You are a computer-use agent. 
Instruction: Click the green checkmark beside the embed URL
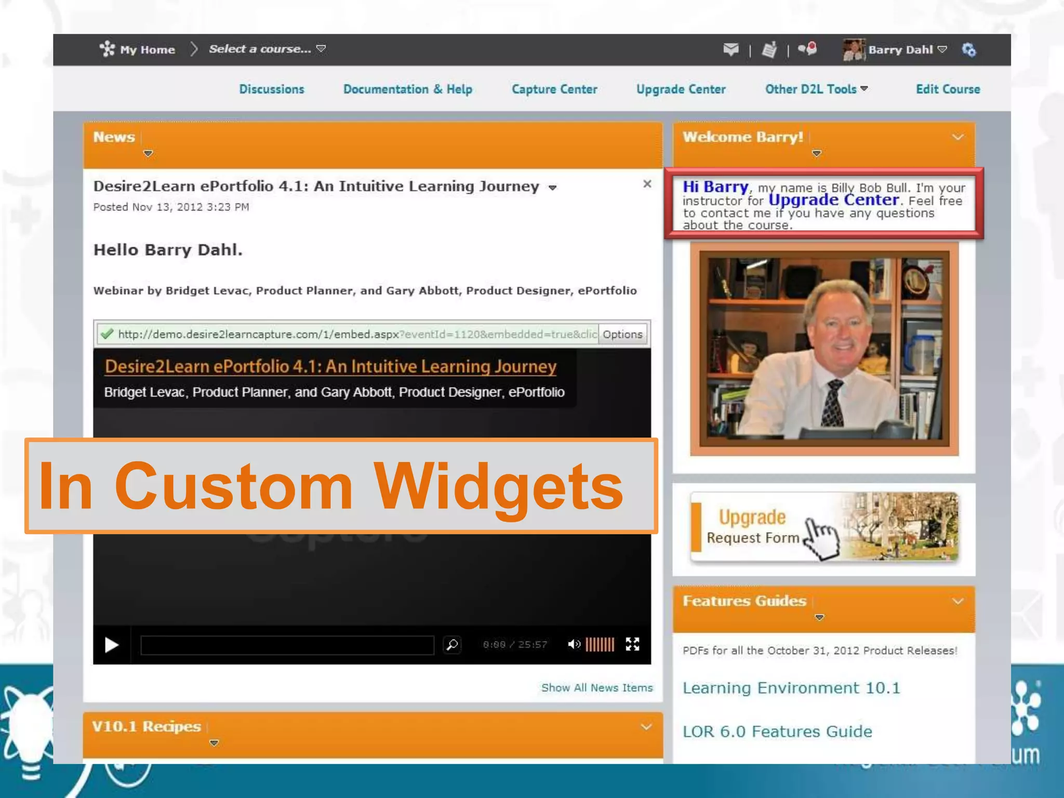107,334
